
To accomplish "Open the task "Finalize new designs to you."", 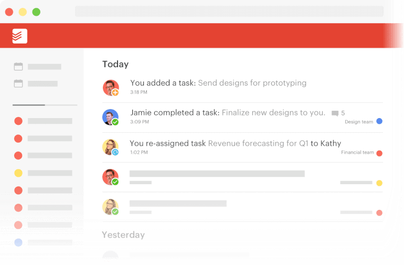I will pyautogui.click(x=273, y=113).
